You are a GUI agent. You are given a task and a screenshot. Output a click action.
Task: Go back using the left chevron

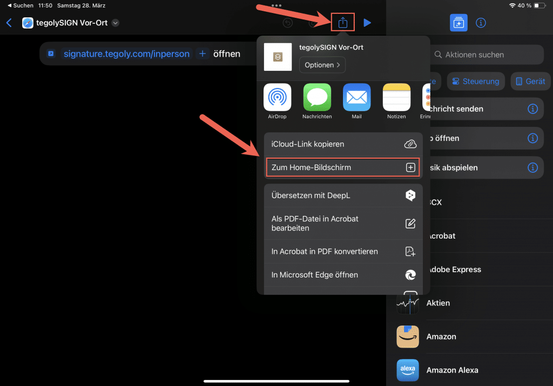coord(9,23)
